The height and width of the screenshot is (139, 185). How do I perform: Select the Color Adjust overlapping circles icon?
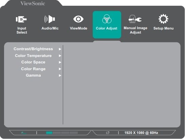click(107, 19)
